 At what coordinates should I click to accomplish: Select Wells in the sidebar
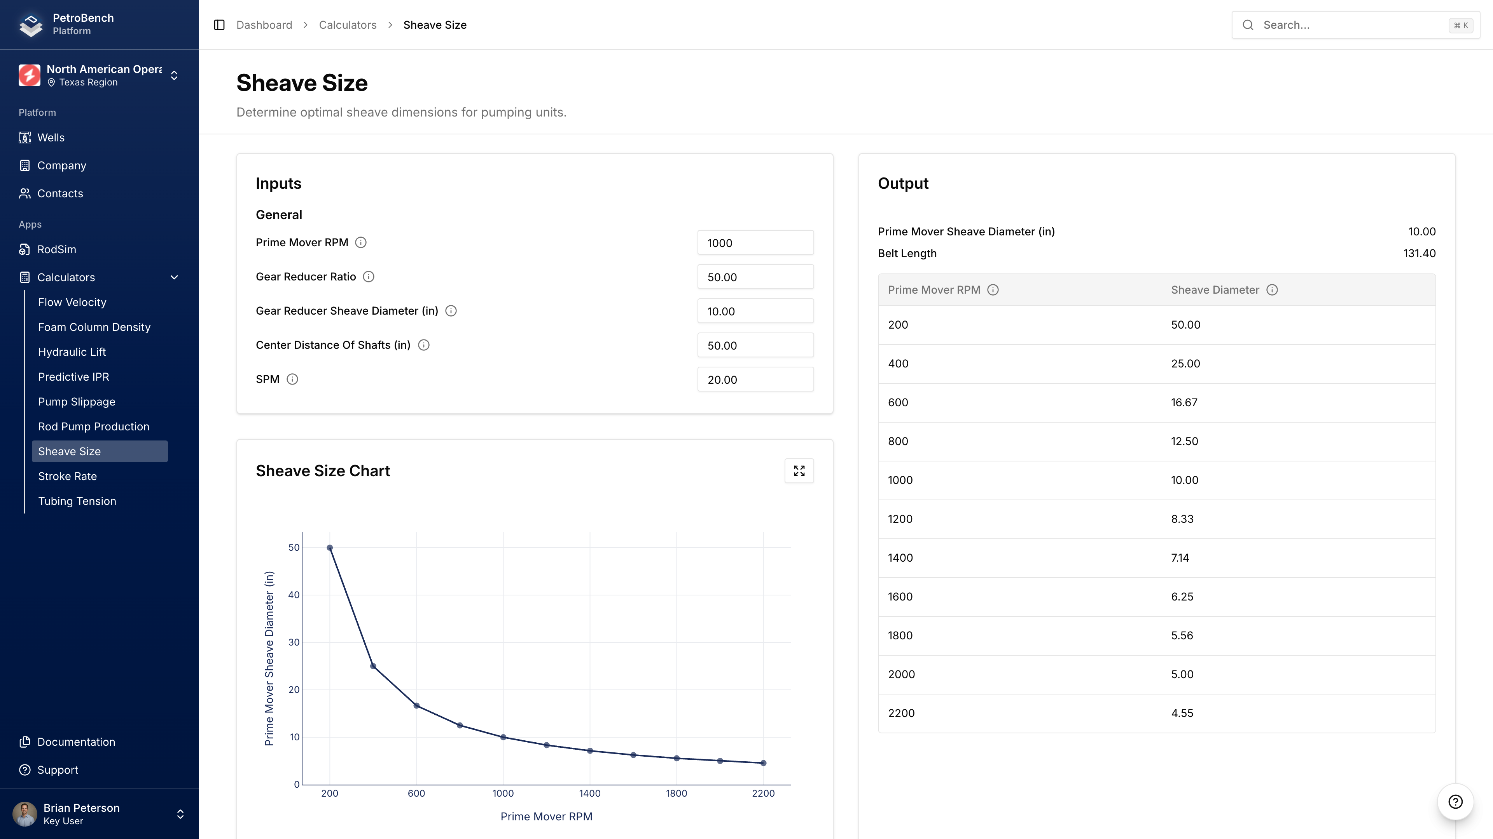pos(51,137)
